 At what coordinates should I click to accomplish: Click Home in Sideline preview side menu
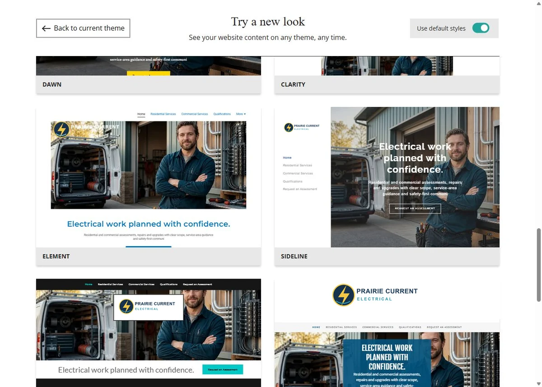(x=287, y=158)
